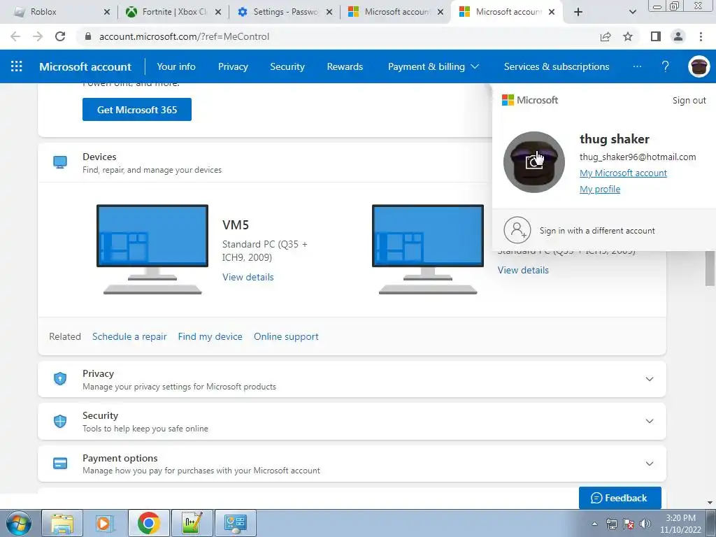This screenshot has height=537, width=716.
Task: Click the Security shield icon
Action: 60,421
